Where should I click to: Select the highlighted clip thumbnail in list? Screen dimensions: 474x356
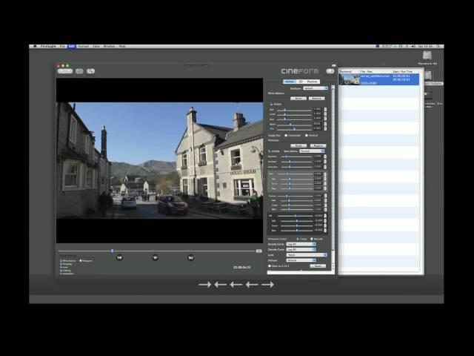[349, 79]
